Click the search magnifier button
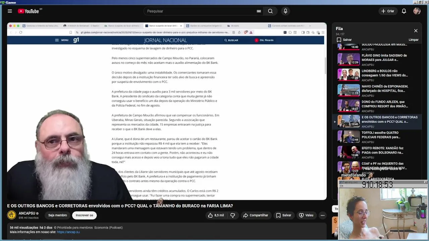This screenshot has height=241, width=429. (x=270, y=11)
